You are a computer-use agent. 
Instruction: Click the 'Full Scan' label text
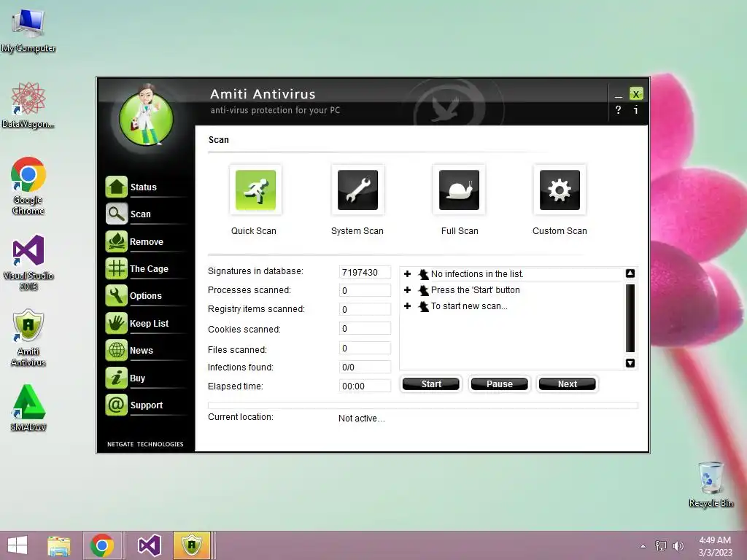pyautogui.click(x=460, y=231)
